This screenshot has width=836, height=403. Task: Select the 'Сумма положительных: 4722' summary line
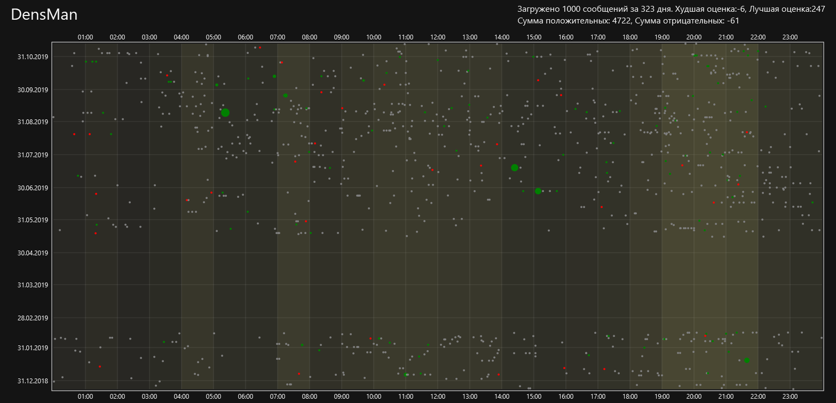click(628, 21)
